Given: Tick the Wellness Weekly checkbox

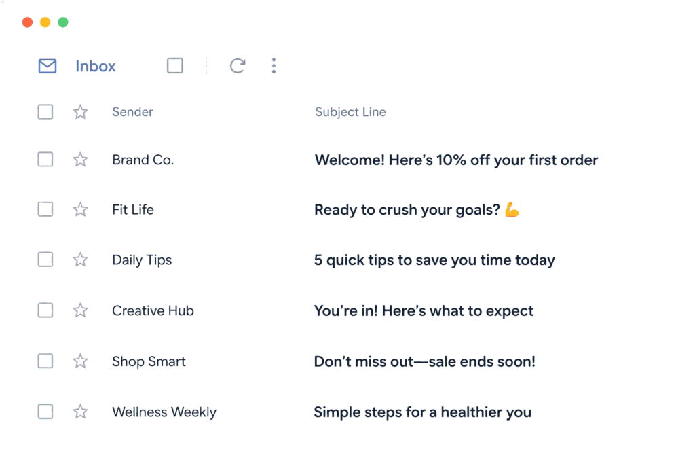Looking at the screenshot, I should pos(45,412).
